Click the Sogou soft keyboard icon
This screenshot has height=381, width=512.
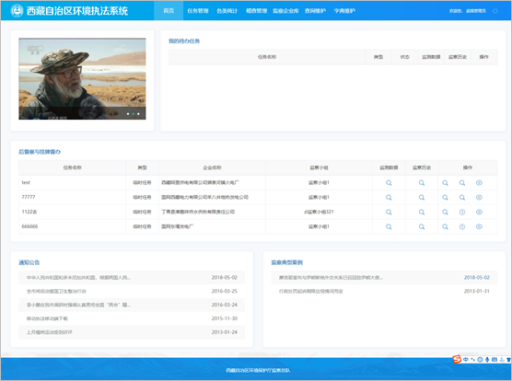(x=495, y=360)
